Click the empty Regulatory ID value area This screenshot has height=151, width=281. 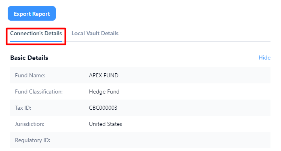coord(179,140)
